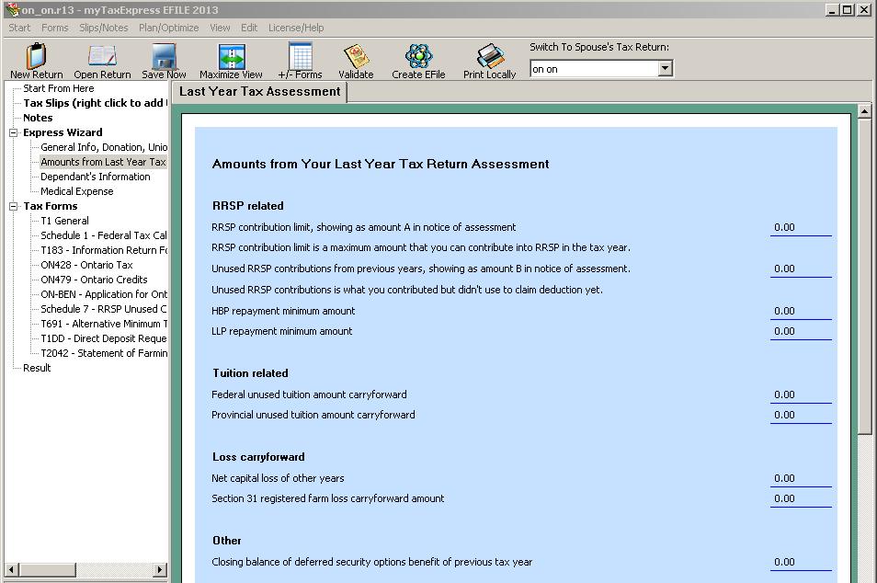Click Net capital loss of other years field

tap(801, 479)
